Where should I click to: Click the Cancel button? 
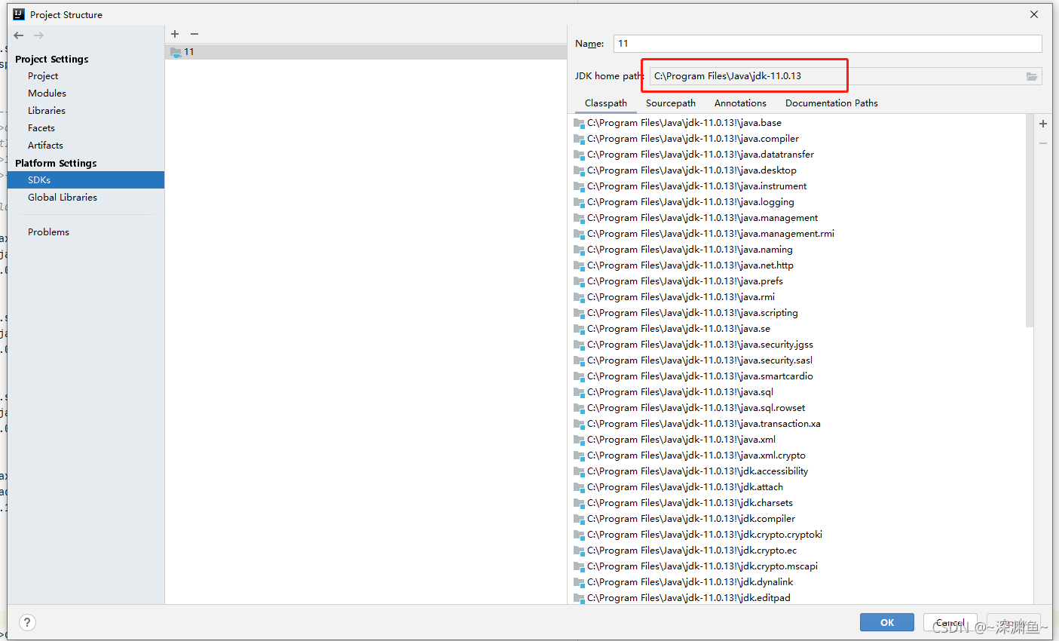[x=950, y=622]
